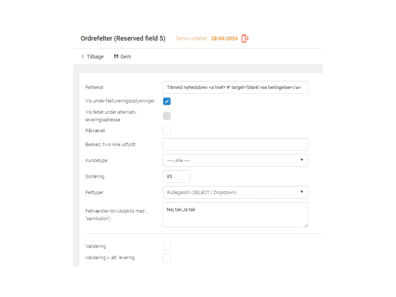Uncheck Vis under faktureringsoplysninger checkbox
396x297 pixels.
click(167, 101)
